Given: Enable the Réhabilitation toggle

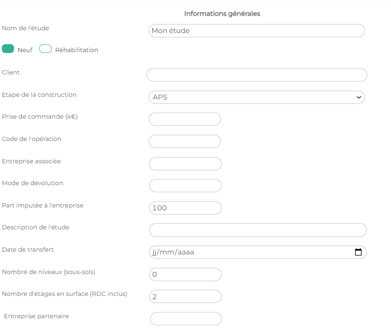Looking at the screenshot, I should coord(45,49).
